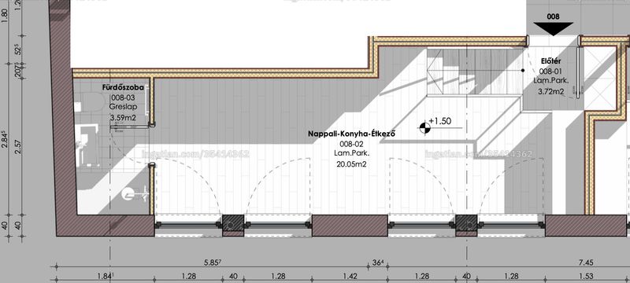Viewport: 630px width, 283px height.
Task: Click the area value "3.72m2"
Action: (550, 92)
